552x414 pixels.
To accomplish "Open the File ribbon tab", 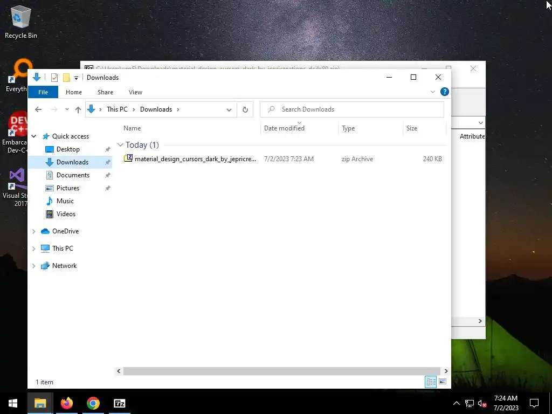I will [x=43, y=92].
